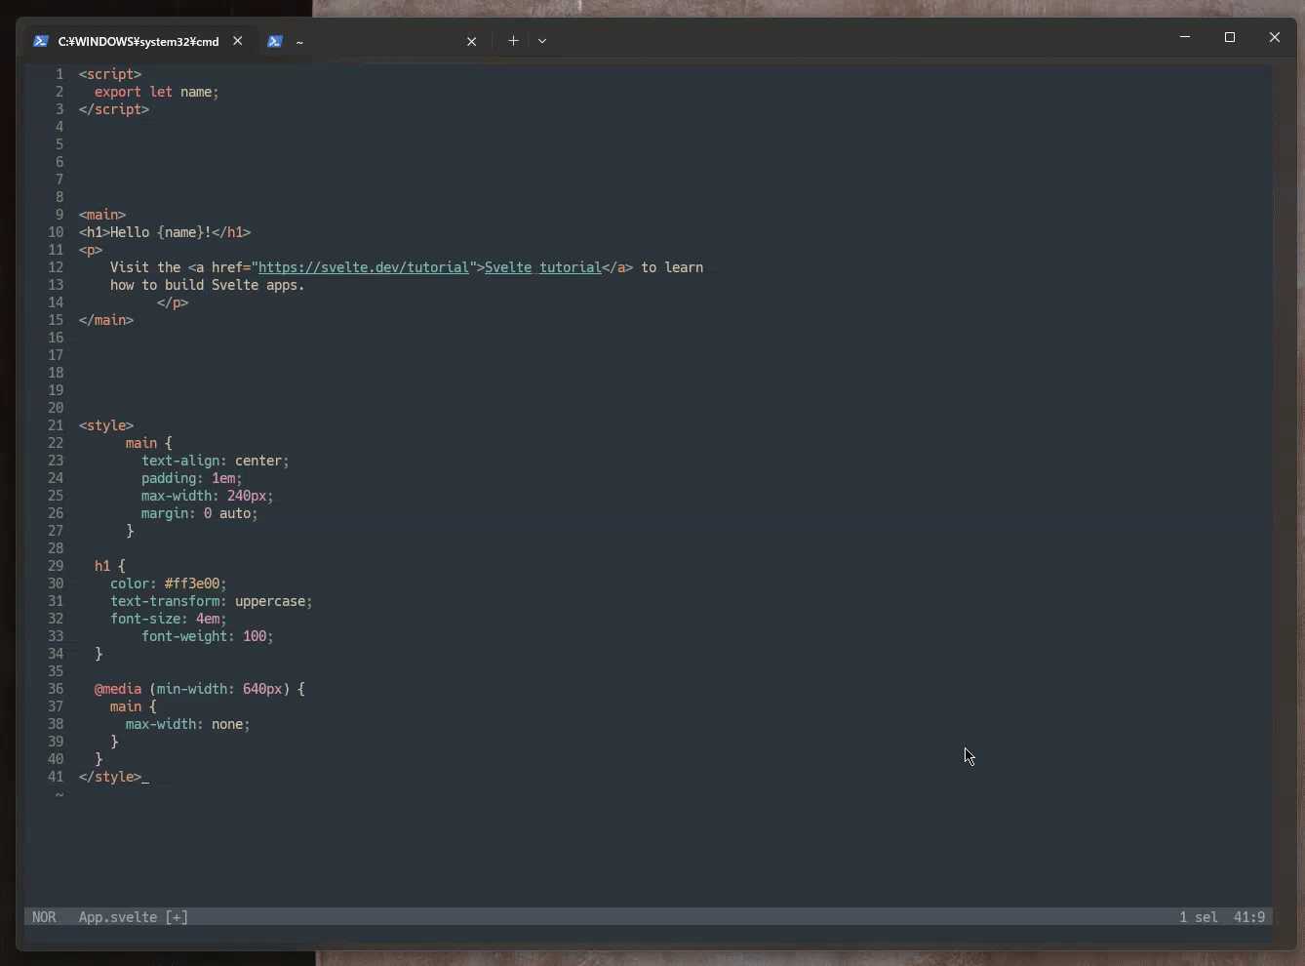Place cursor on the export let name line
Screen dimensions: 1305x966
point(156,92)
